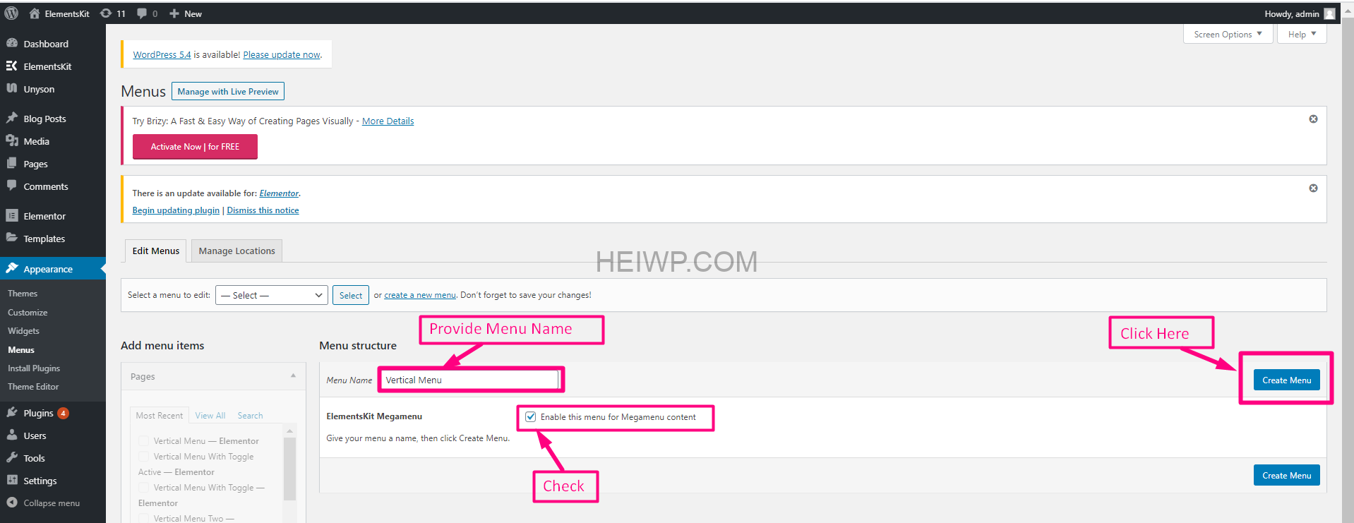1354x523 pixels.
Task: Click the top Create Menu button
Action: pos(1286,380)
